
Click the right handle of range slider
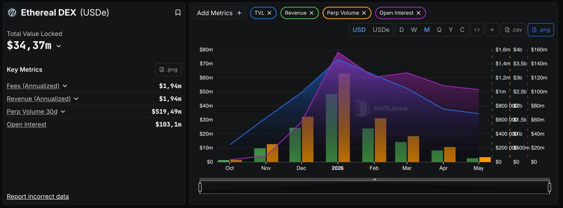549,187
